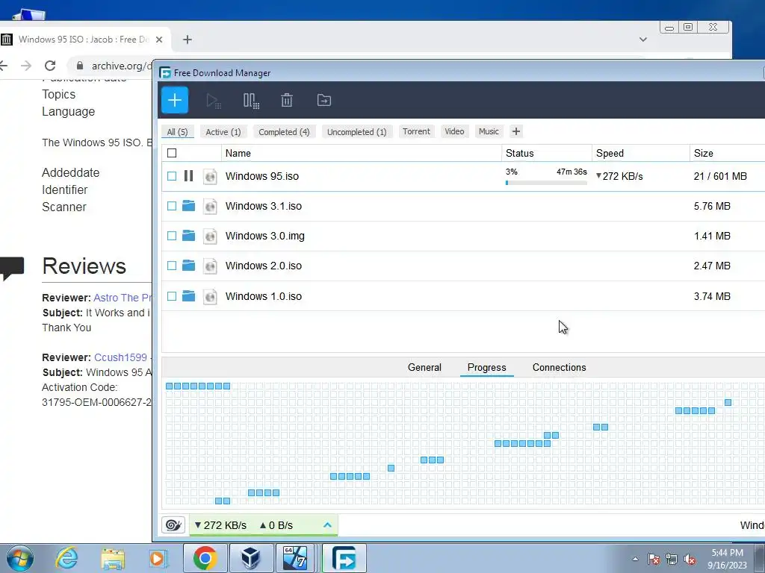Reload the archive.org page in Chrome

[x=50, y=66]
